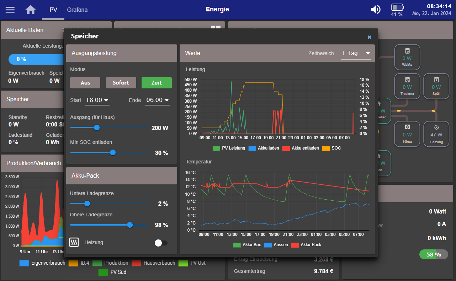
Task: Select the Klima device icon
Action: pos(407,127)
